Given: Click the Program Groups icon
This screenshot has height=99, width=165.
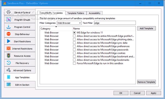Looking at the screenshot, I should 9,20.
